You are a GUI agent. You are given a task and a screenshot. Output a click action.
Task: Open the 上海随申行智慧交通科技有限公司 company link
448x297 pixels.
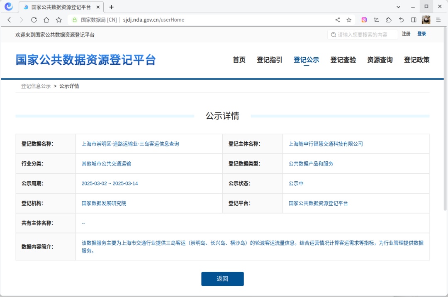coord(326,144)
